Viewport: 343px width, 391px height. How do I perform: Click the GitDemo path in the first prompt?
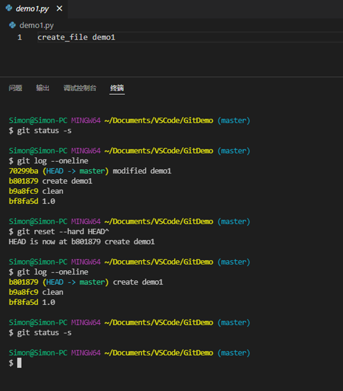point(198,121)
